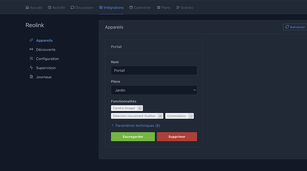The width and height of the screenshot is (307, 171).
Task: Open the Pièce dropdown showing Jardin
Action: click(154, 90)
